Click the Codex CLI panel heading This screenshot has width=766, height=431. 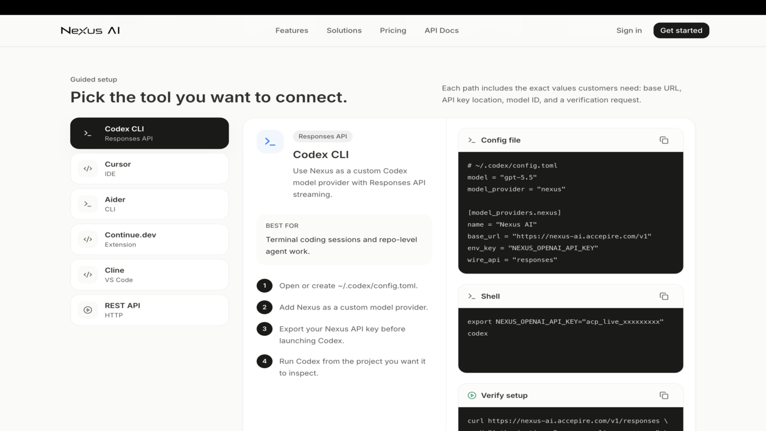pyautogui.click(x=321, y=154)
